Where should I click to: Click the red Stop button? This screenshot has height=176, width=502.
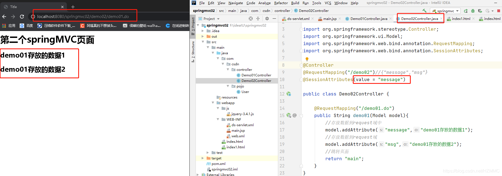tap(499, 11)
